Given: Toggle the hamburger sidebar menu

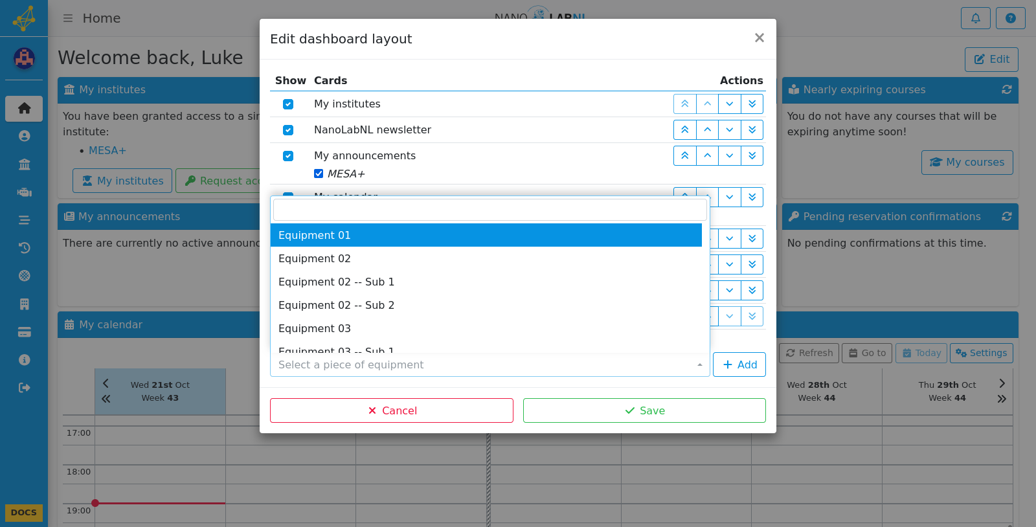Looking at the screenshot, I should coord(68,18).
